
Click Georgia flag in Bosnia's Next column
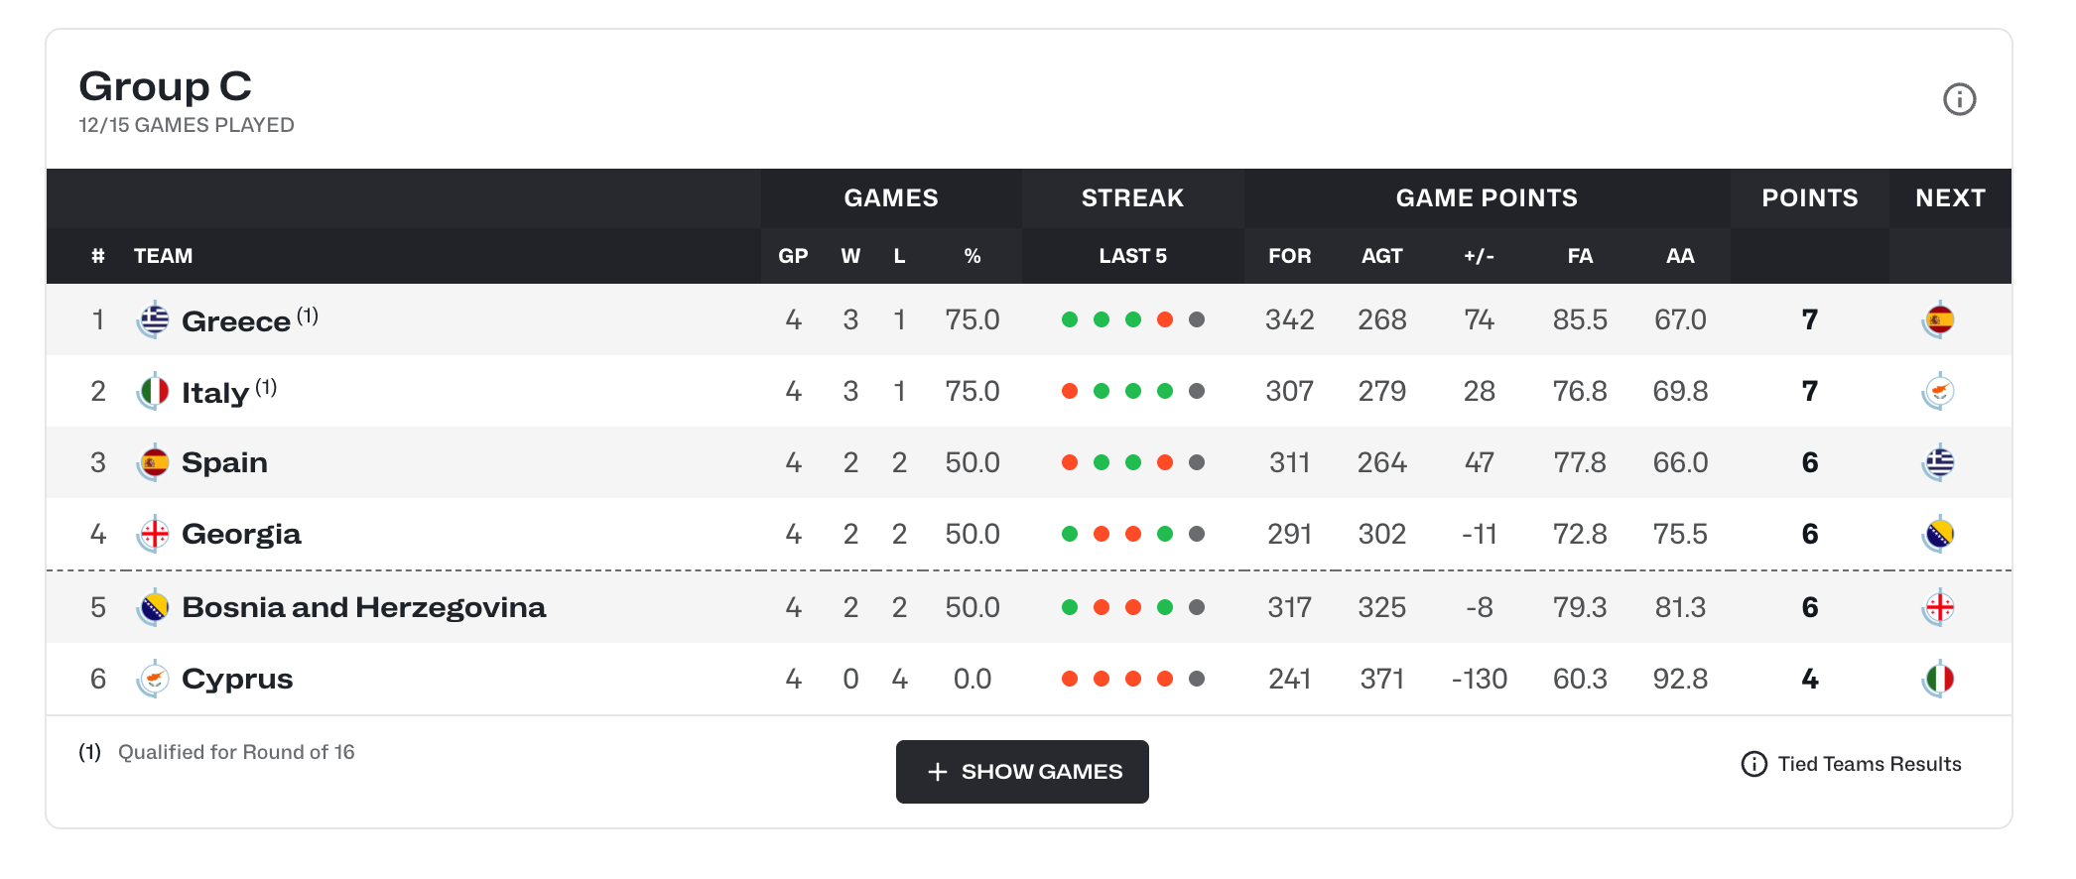click(1939, 608)
